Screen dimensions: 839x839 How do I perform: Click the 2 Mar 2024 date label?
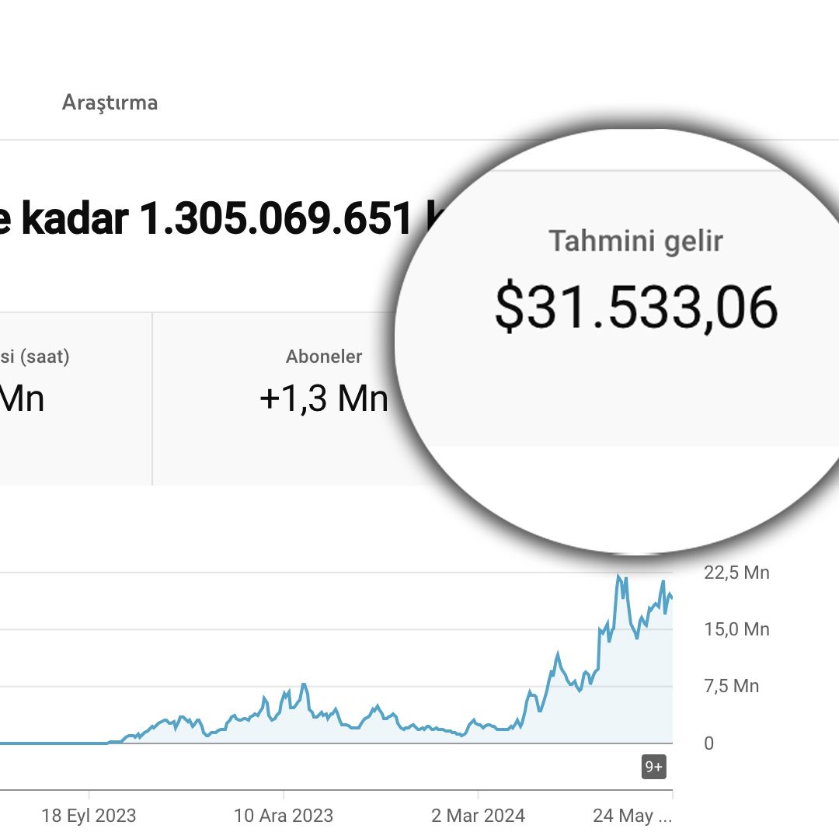pos(478,816)
